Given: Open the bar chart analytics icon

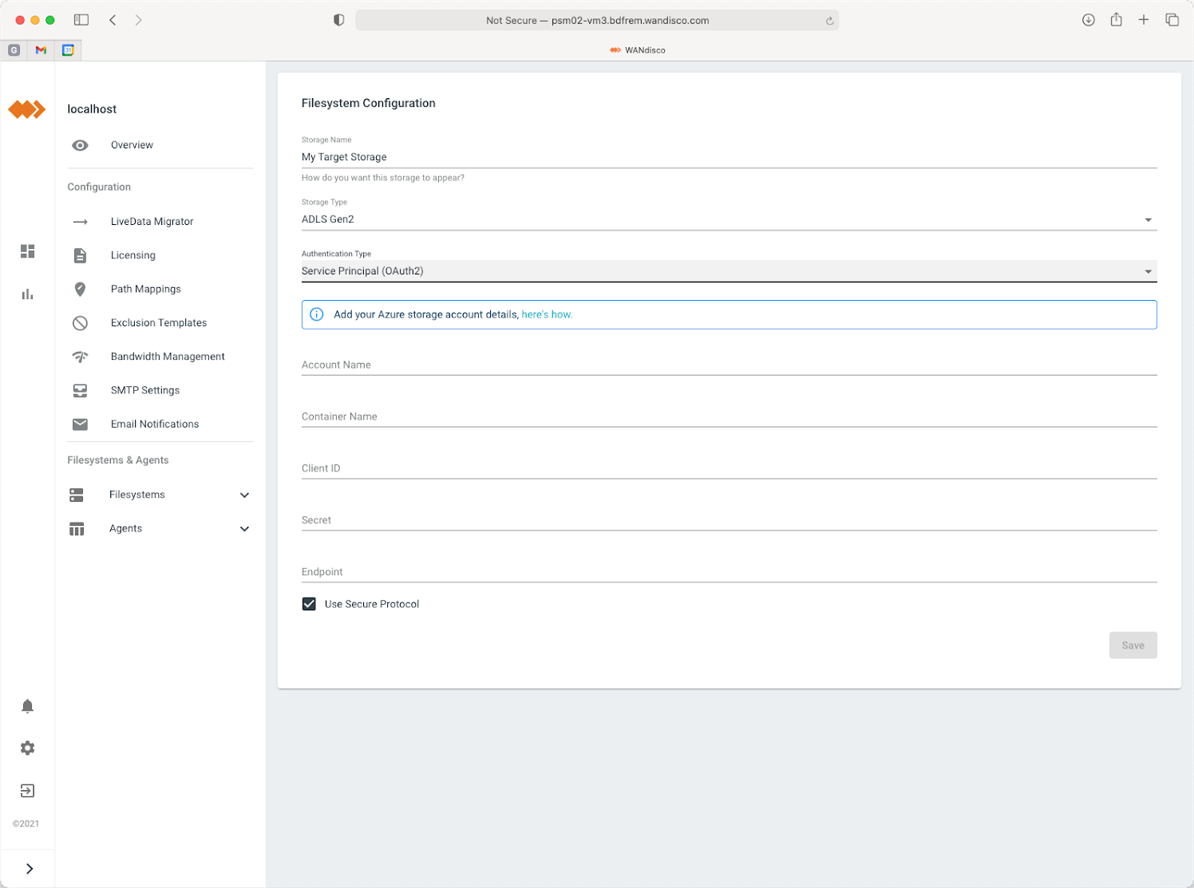Looking at the screenshot, I should [x=27, y=294].
